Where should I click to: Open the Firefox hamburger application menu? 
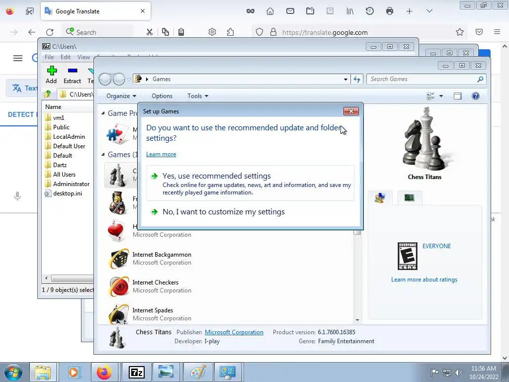[497, 32]
